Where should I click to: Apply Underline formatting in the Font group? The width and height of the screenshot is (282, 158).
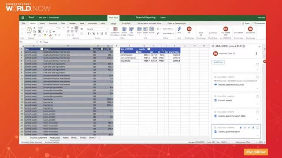pos(47,31)
